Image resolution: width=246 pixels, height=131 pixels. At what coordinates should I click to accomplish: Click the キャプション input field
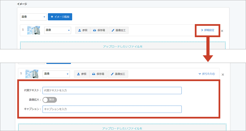click(112, 109)
